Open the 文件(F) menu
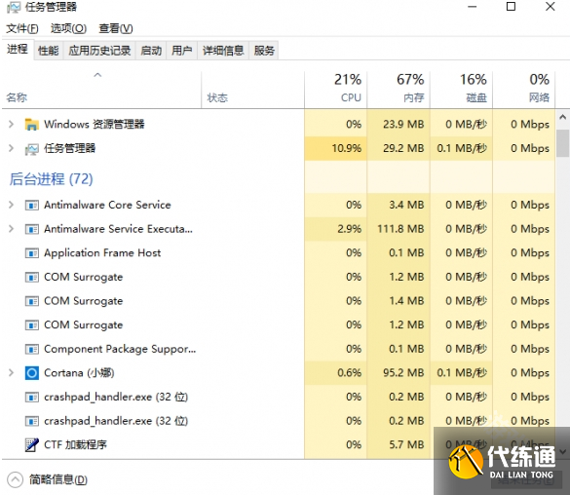This screenshot has height=495, width=570. (22, 28)
